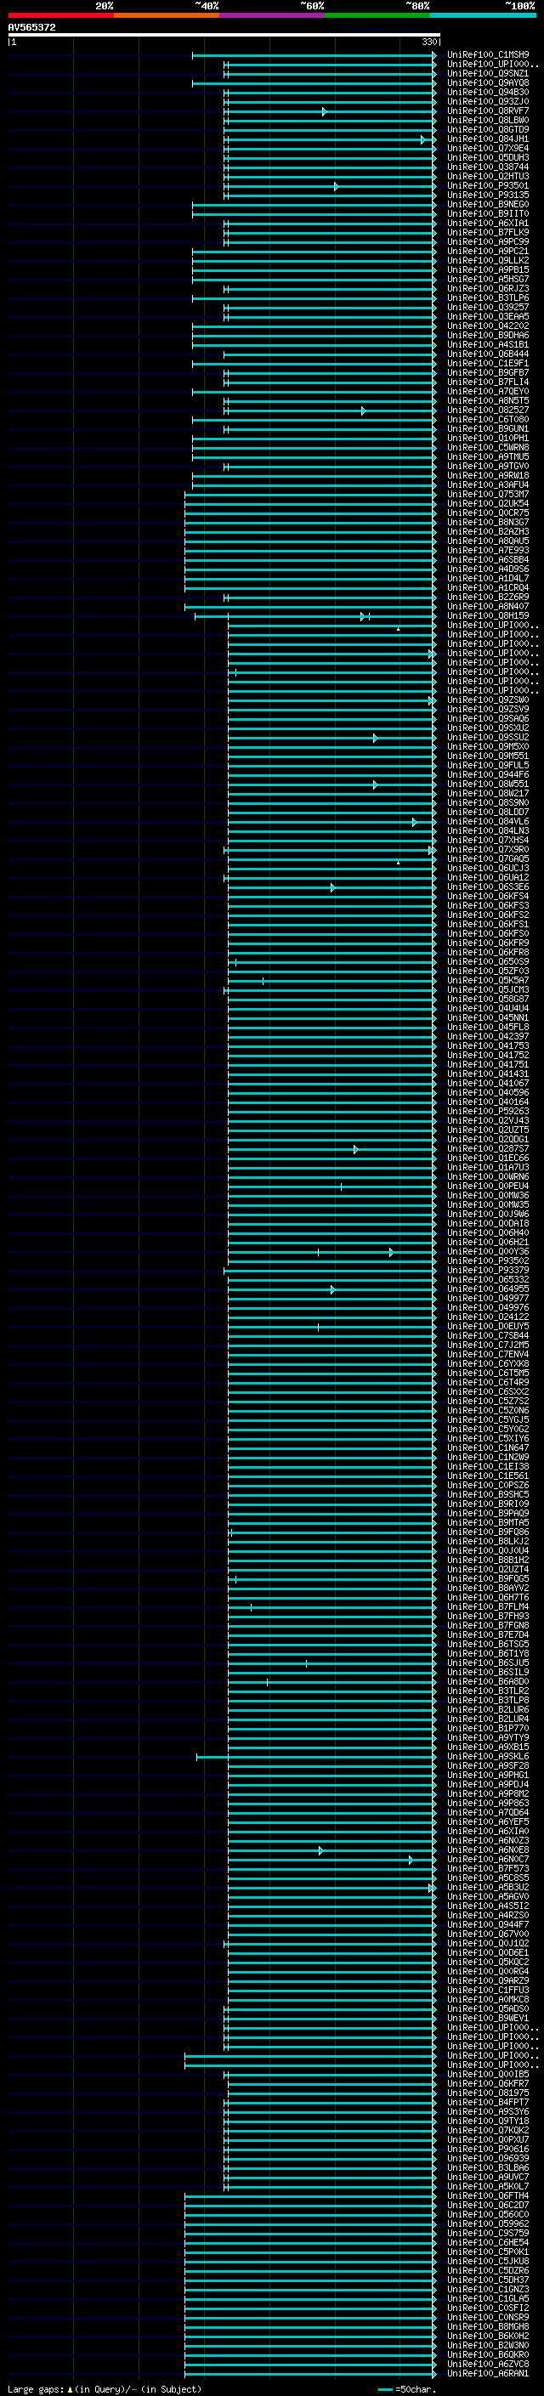Select the UniRef100_Q6RJZ3 entry
This screenshot has height=2396, width=544.
[x=488, y=288]
